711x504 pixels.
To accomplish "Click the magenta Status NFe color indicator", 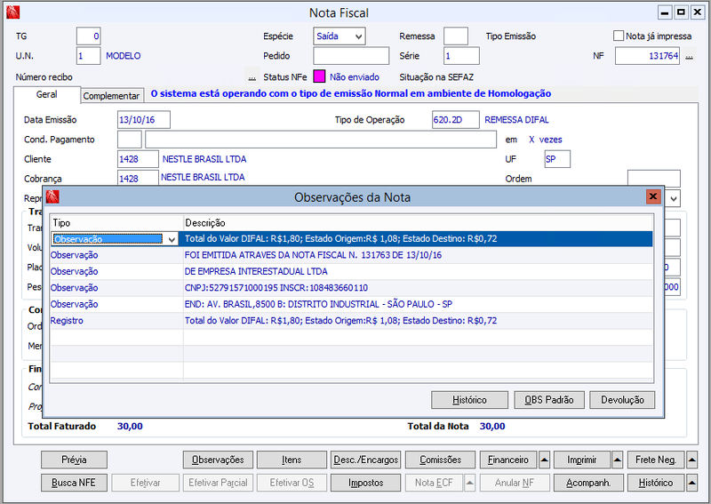I will (x=319, y=76).
